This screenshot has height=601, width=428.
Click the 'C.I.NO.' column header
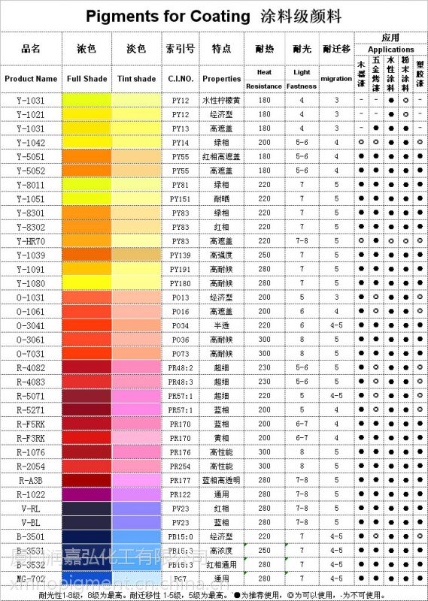[x=181, y=79]
